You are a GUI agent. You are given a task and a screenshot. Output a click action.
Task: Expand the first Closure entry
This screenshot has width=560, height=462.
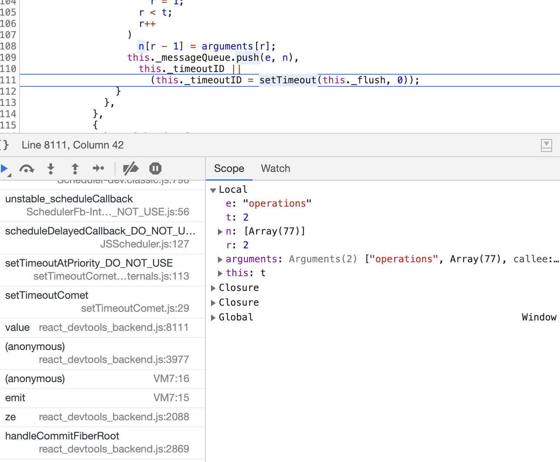(213, 287)
